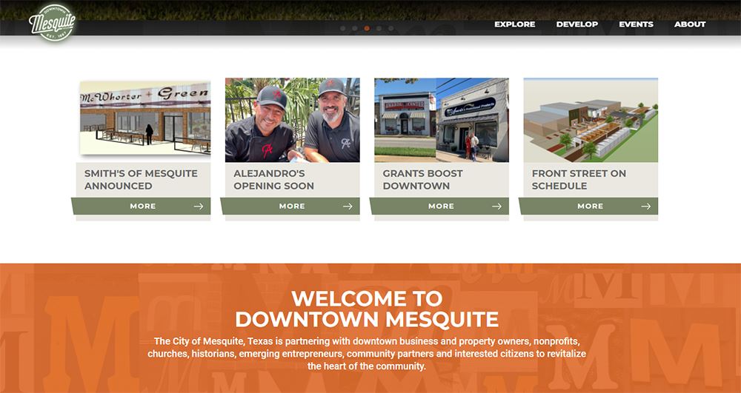Open the Alejandro's two chefs photo
The width and height of the screenshot is (741, 393).
pos(292,120)
